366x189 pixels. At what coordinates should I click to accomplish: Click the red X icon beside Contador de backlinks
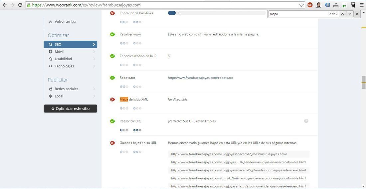coord(112,13)
